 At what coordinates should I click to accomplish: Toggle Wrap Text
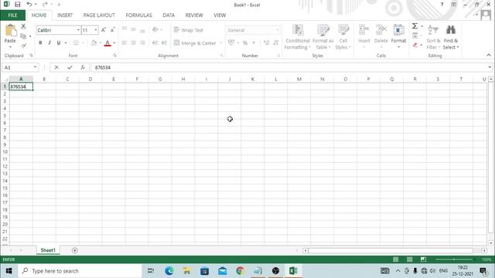pyautogui.click(x=189, y=30)
